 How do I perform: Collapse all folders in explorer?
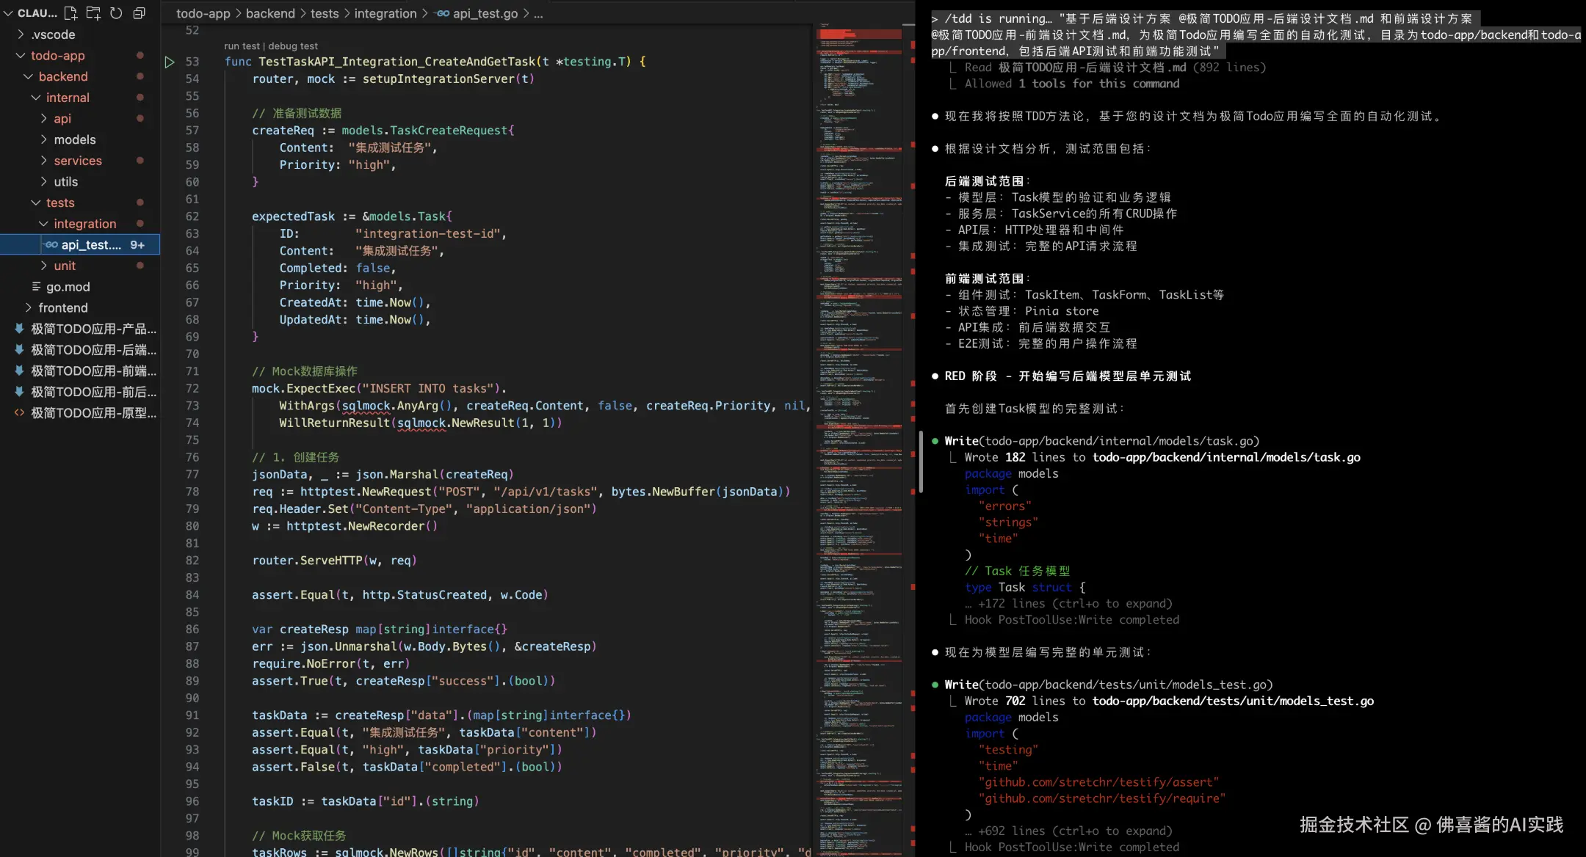tap(139, 12)
